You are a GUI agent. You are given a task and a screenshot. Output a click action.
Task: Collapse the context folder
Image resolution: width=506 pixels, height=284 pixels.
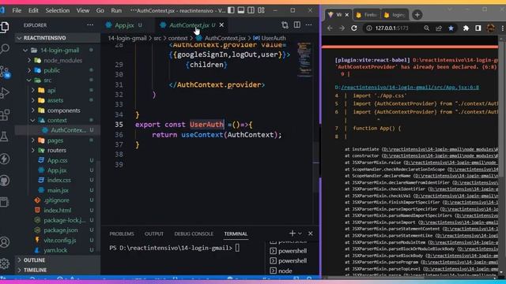(x=33, y=121)
